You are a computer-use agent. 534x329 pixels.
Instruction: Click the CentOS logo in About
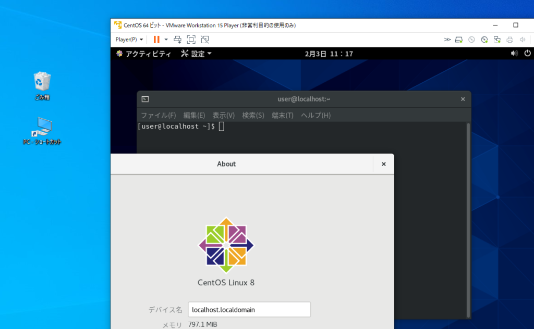coord(226,245)
